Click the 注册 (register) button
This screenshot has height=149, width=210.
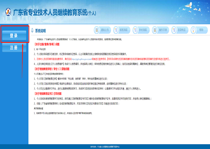14,47
